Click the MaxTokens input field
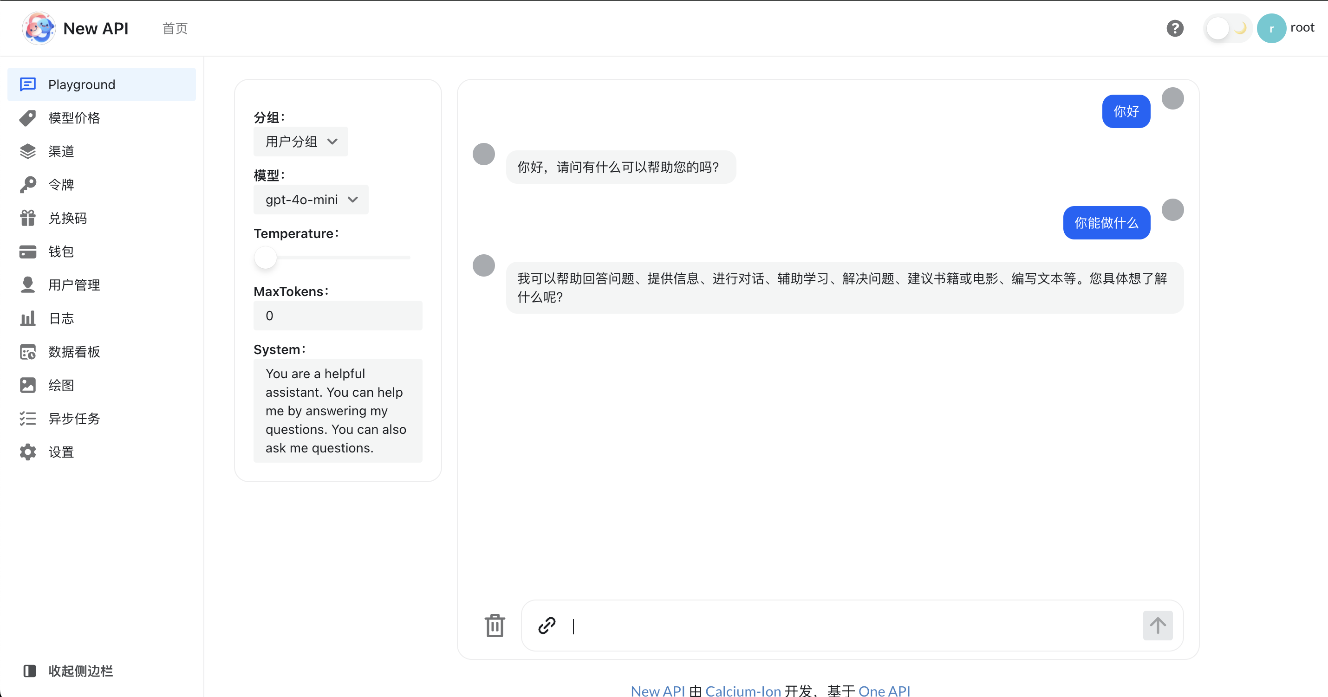 click(338, 316)
